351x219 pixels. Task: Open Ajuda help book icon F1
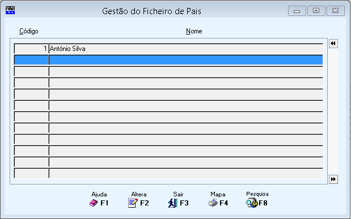[94, 203]
